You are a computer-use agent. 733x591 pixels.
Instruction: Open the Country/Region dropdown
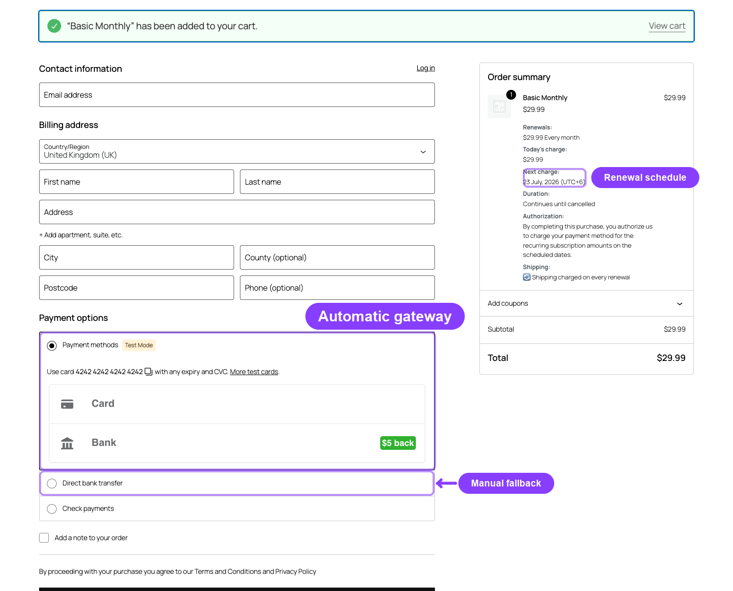click(237, 152)
